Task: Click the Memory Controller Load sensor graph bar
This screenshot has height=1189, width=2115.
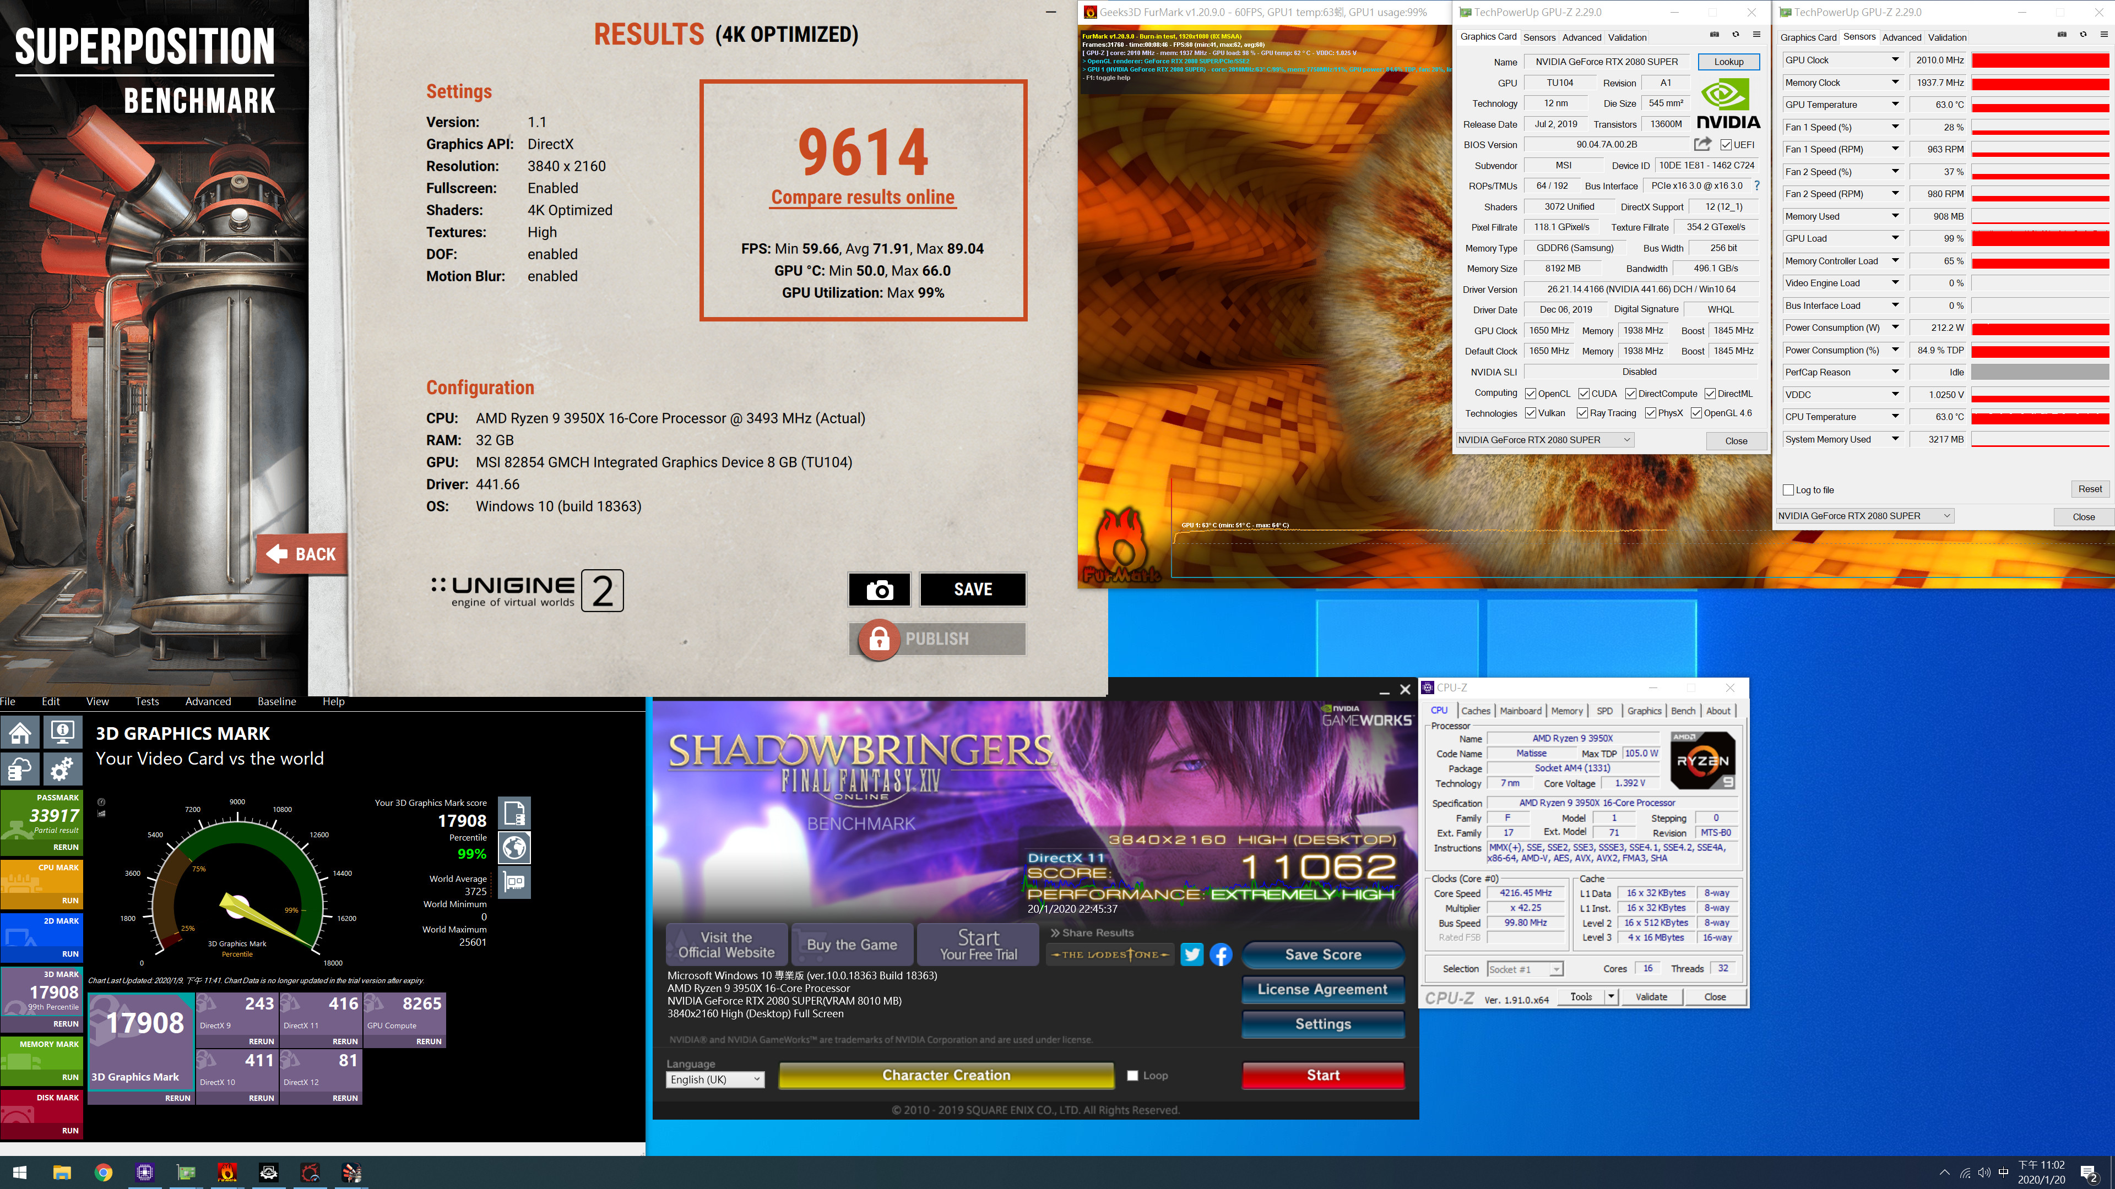Action: point(2040,261)
